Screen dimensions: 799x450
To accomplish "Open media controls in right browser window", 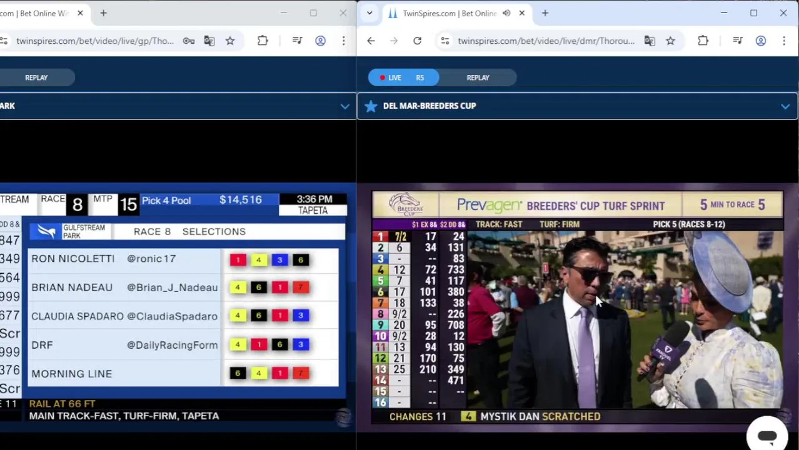I will 738,41.
